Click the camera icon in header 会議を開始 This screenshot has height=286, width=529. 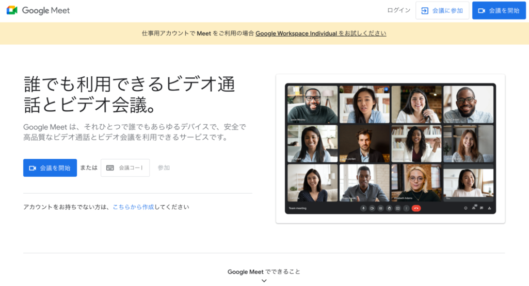482,11
